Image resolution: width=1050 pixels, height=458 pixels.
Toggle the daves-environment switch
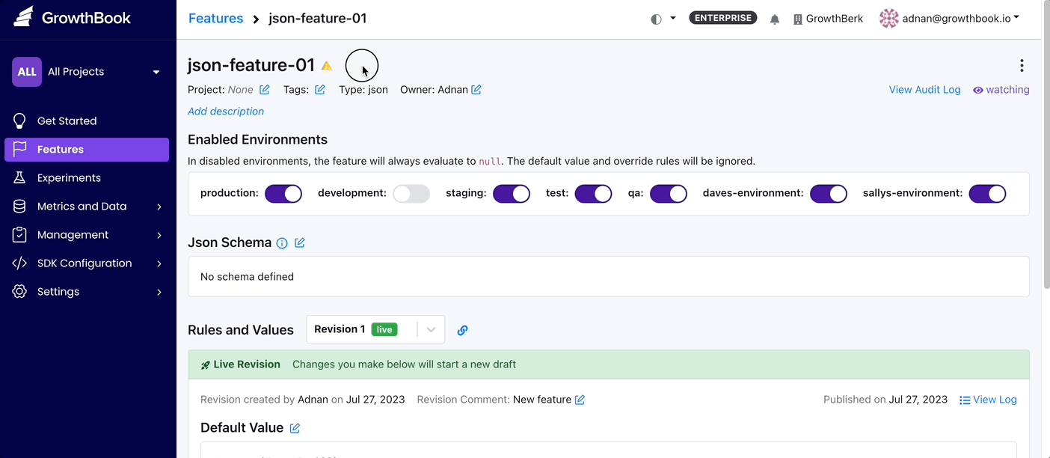(829, 194)
